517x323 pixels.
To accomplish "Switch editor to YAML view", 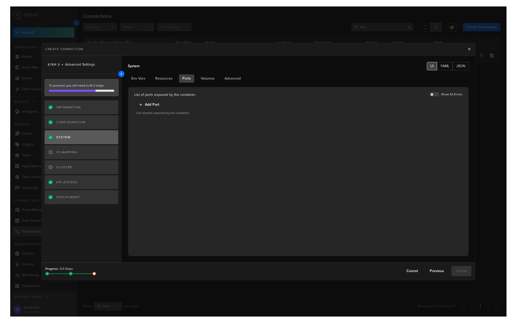I will point(445,66).
